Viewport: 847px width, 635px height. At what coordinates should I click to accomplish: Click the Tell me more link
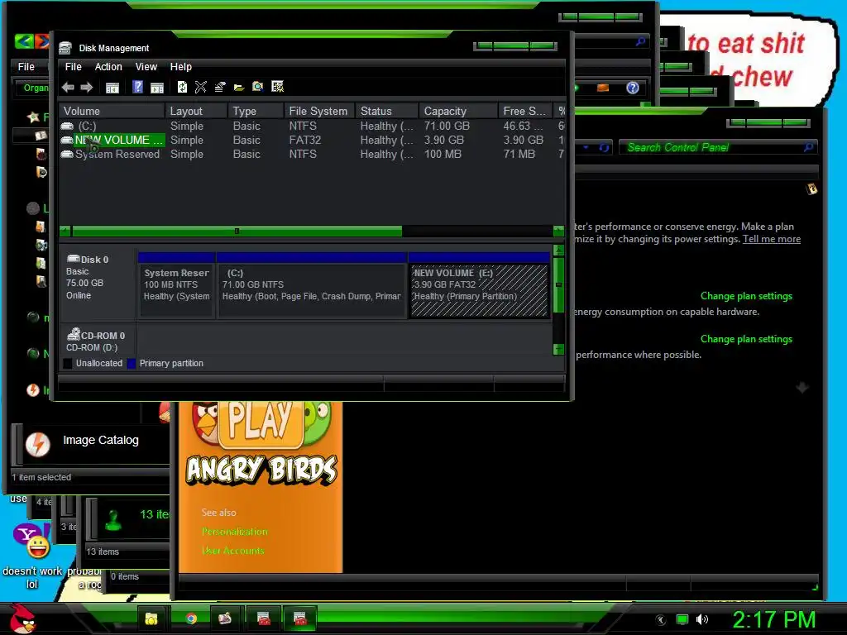click(x=772, y=239)
